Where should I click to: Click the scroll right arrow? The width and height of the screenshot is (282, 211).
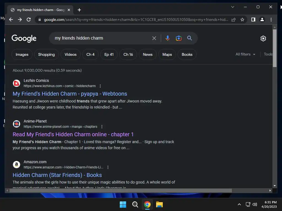(270, 191)
